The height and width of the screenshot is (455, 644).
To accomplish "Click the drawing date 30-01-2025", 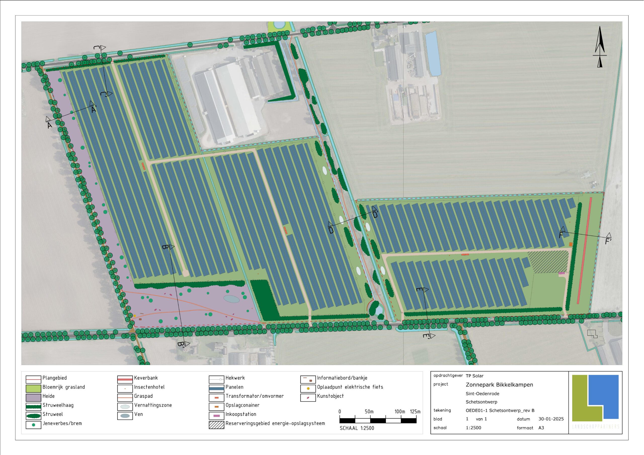I will click(551, 419).
